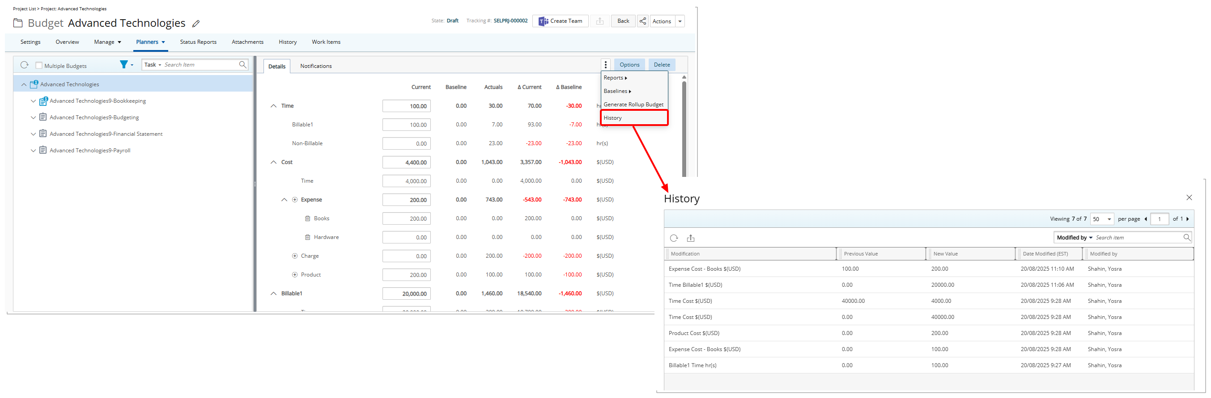Click the Books Current value field
1211x398 pixels.
point(406,219)
